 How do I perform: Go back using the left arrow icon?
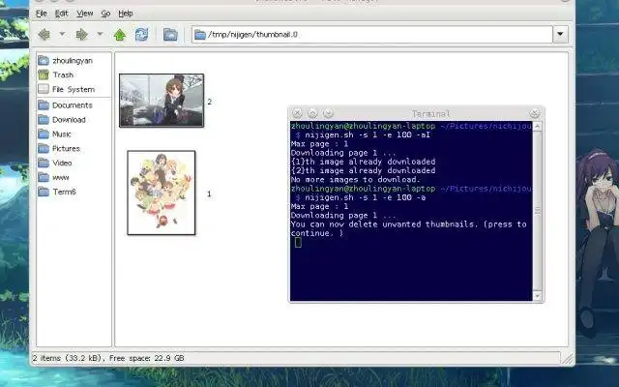tap(44, 35)
